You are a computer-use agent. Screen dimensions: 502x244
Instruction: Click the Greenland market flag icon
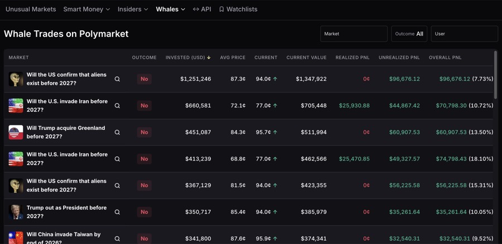pyautogui.click(x=16, y=132)
